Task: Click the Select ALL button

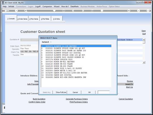Action: (x=47, y=92)
